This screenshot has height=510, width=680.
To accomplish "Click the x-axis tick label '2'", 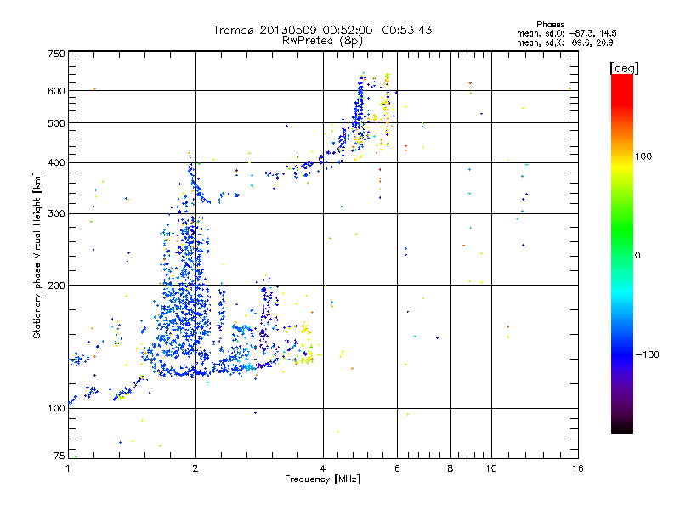I will coord(195,468).
